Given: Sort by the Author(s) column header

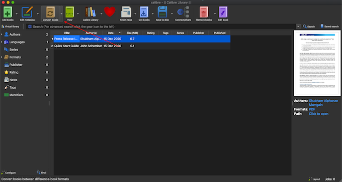Looking at the screenshot, I should tap(91, 33).
